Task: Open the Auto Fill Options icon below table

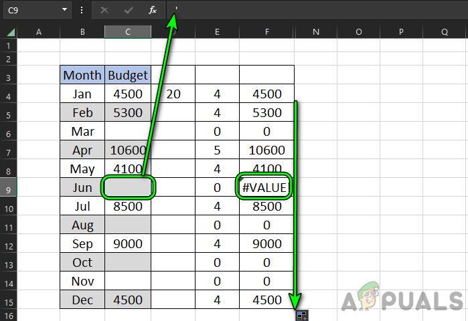Action: point(301,316)
